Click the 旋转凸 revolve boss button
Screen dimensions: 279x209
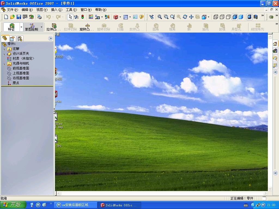pos(87,27)
